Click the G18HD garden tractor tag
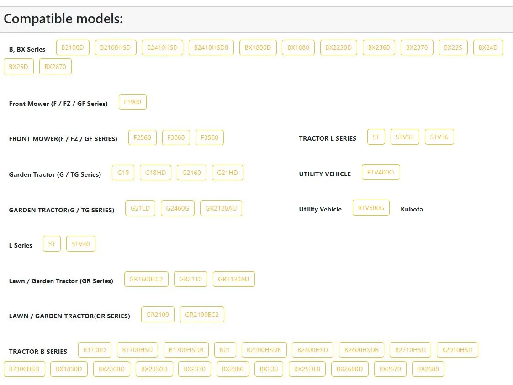The height and width of the screenshot is (385, 513). click(x=155, y=172)
